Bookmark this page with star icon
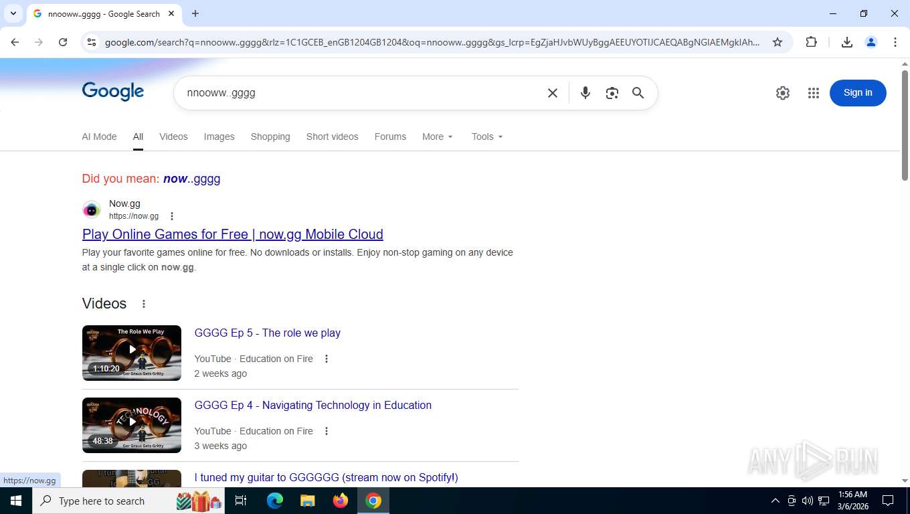 coord(778,42)
